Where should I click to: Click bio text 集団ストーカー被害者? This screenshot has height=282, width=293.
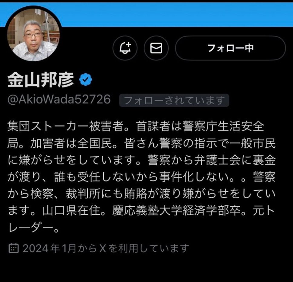pyautogui.click(x=66, y=126)
